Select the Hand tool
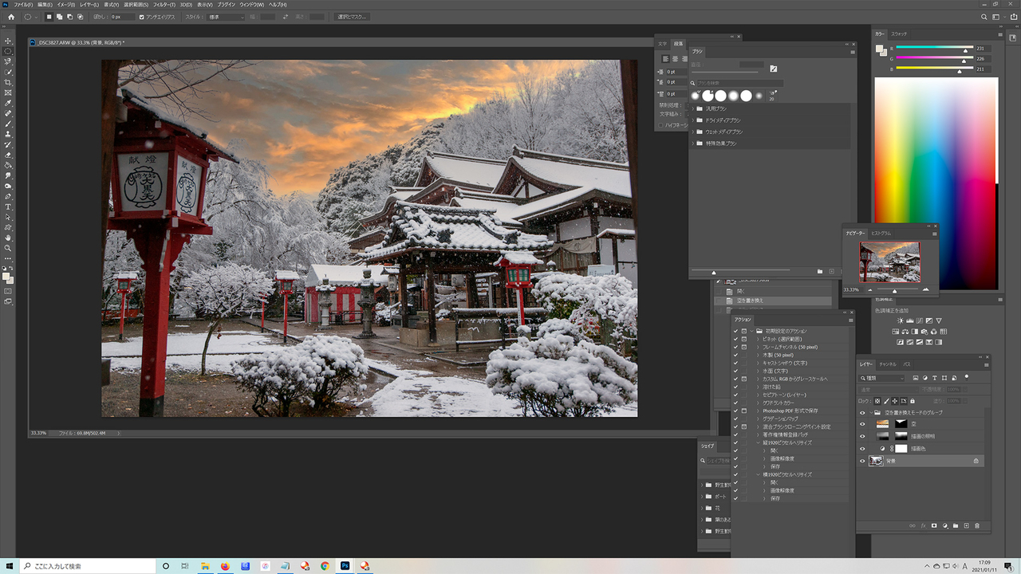Viewport: 1021px width, 574px height. tap(8, 238)
